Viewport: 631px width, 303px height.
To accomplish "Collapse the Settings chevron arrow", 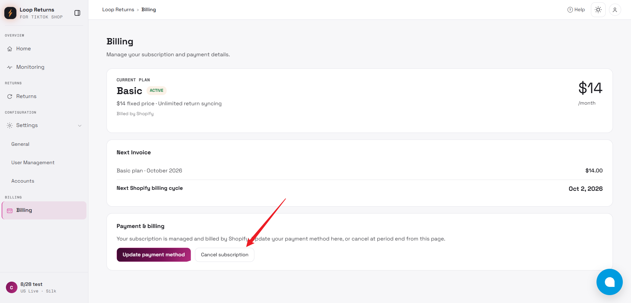I will click(x=80, y=126).
